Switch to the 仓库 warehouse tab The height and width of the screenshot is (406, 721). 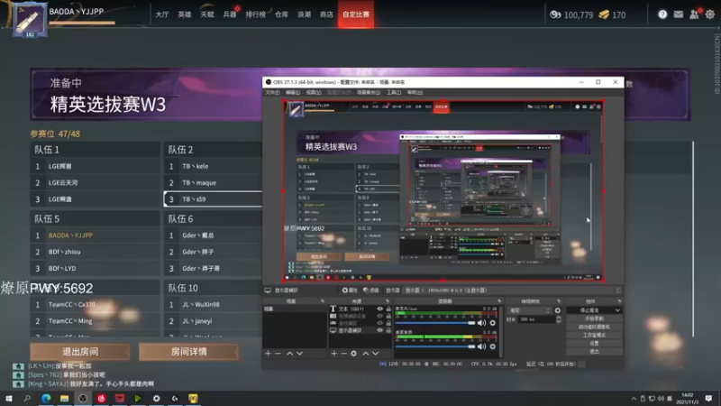pyautogui.click(x=281, y=14)
